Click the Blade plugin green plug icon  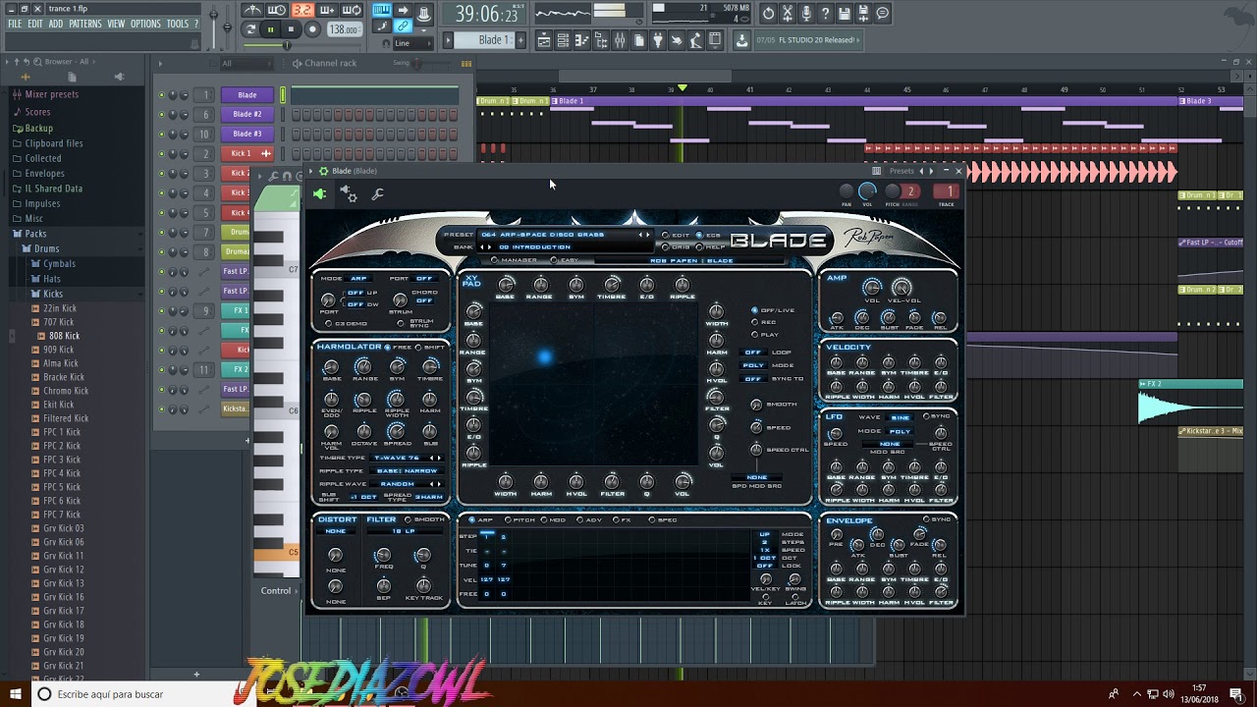pyautogui.click(x=319, y=193)
